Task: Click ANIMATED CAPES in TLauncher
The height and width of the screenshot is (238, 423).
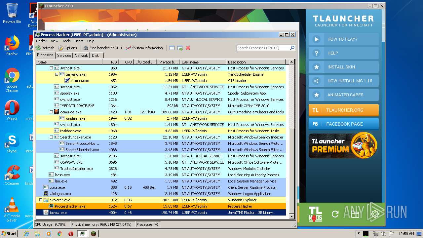Action: coord(344,95)
